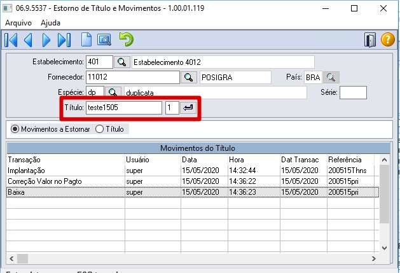Select the Baixa movement row
The height and width of the screenshot is (273, 400).
point(193,192)
